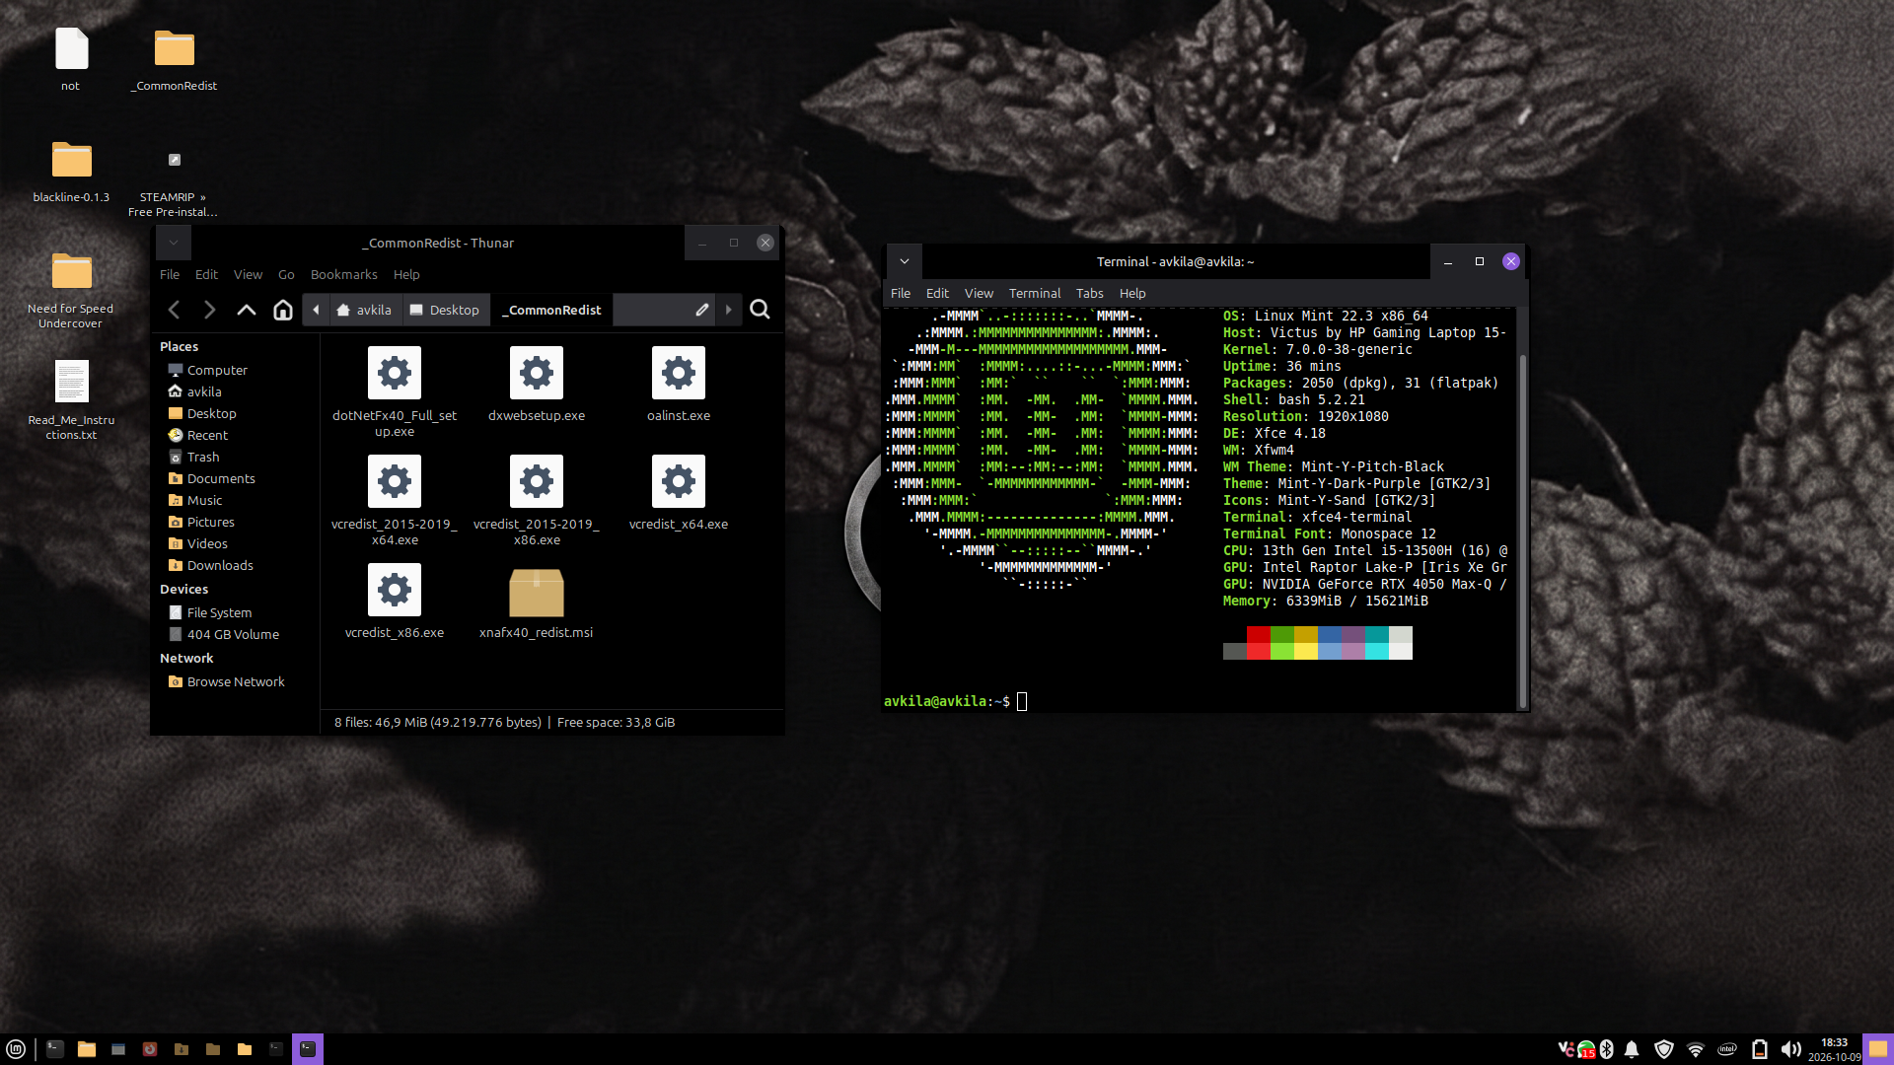The image size is (1894, 1065).
Task: Click the Bluetooth tray icon
Action: (x=1607, y=1049)
